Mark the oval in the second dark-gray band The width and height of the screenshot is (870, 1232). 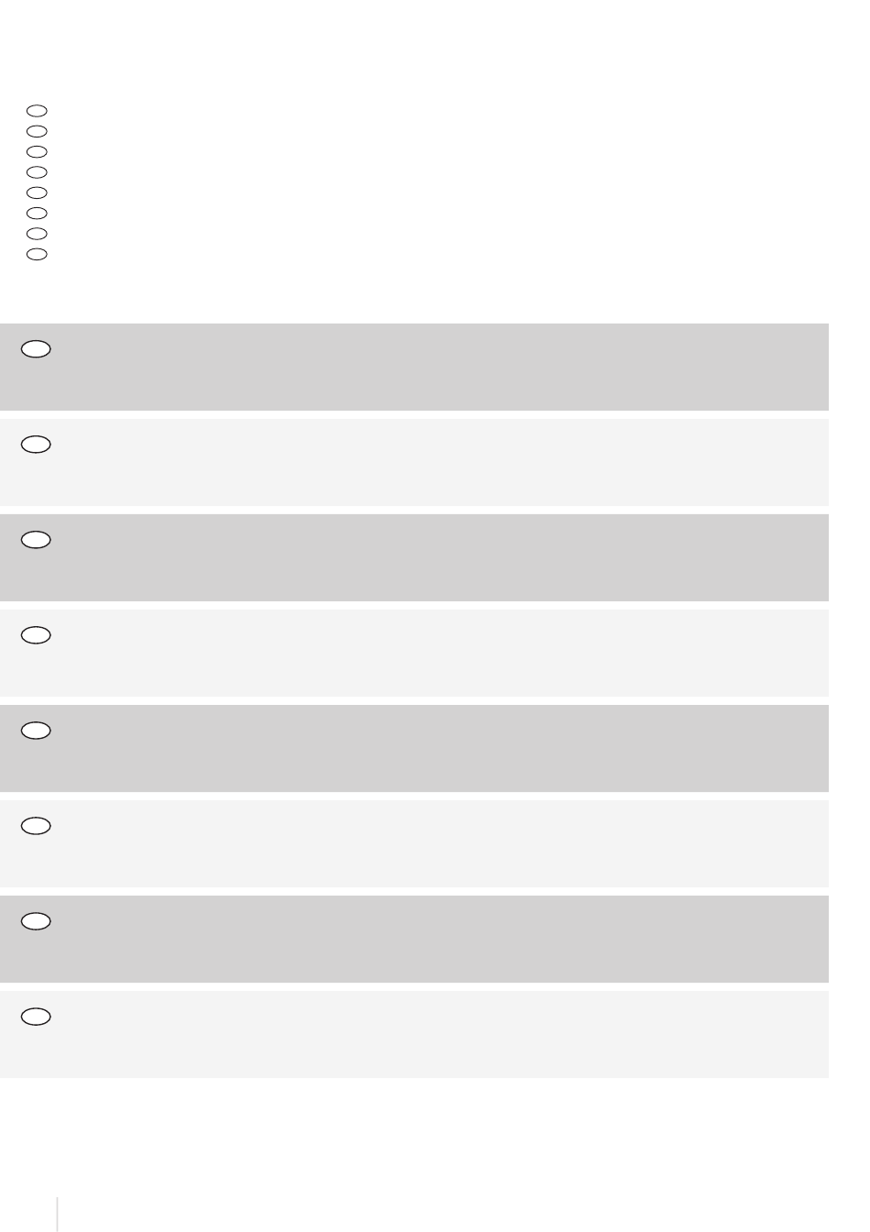36,540
